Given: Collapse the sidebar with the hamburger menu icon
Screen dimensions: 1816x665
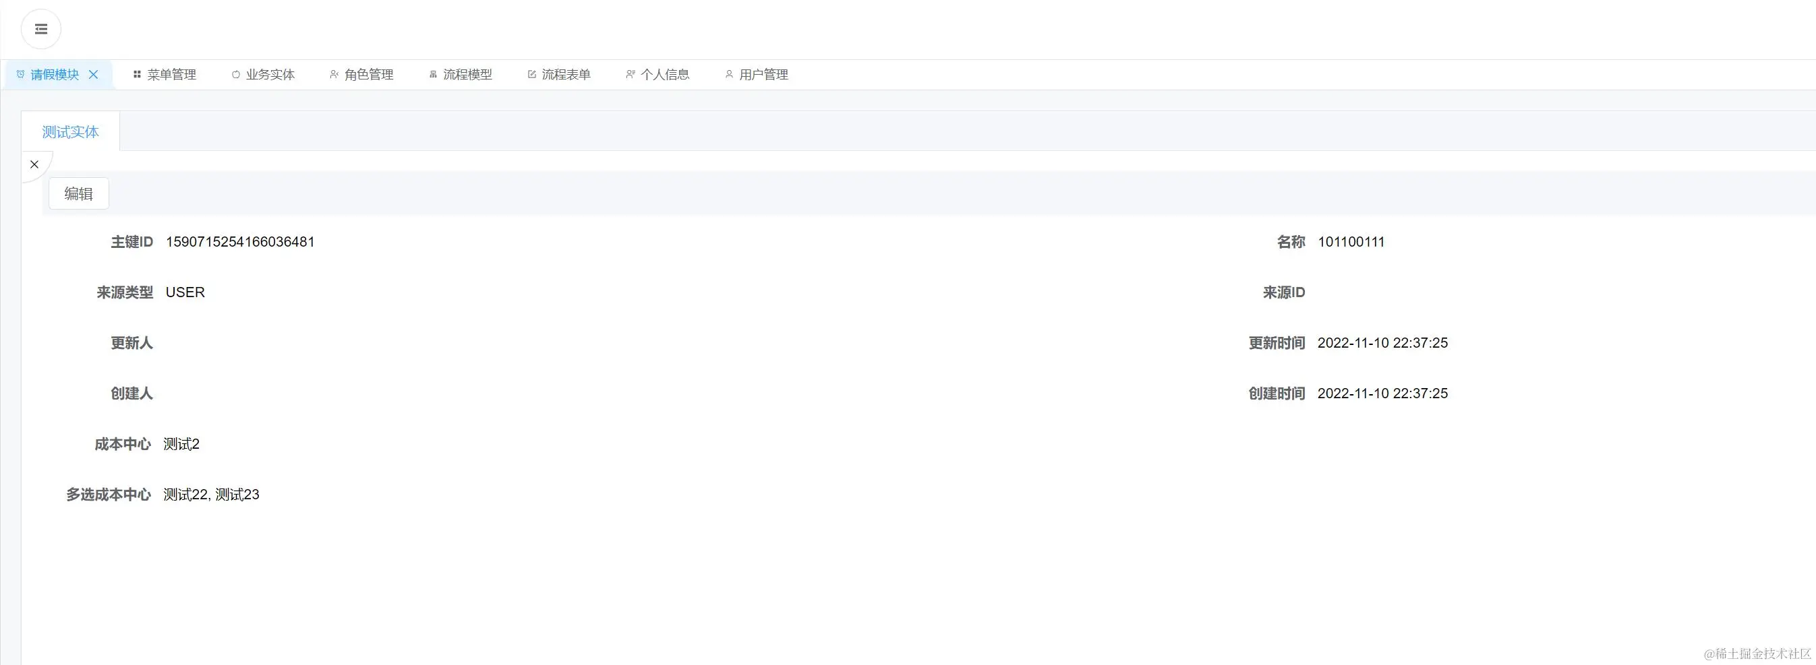Looking at the screenshot, I should [x=41, y=29].
